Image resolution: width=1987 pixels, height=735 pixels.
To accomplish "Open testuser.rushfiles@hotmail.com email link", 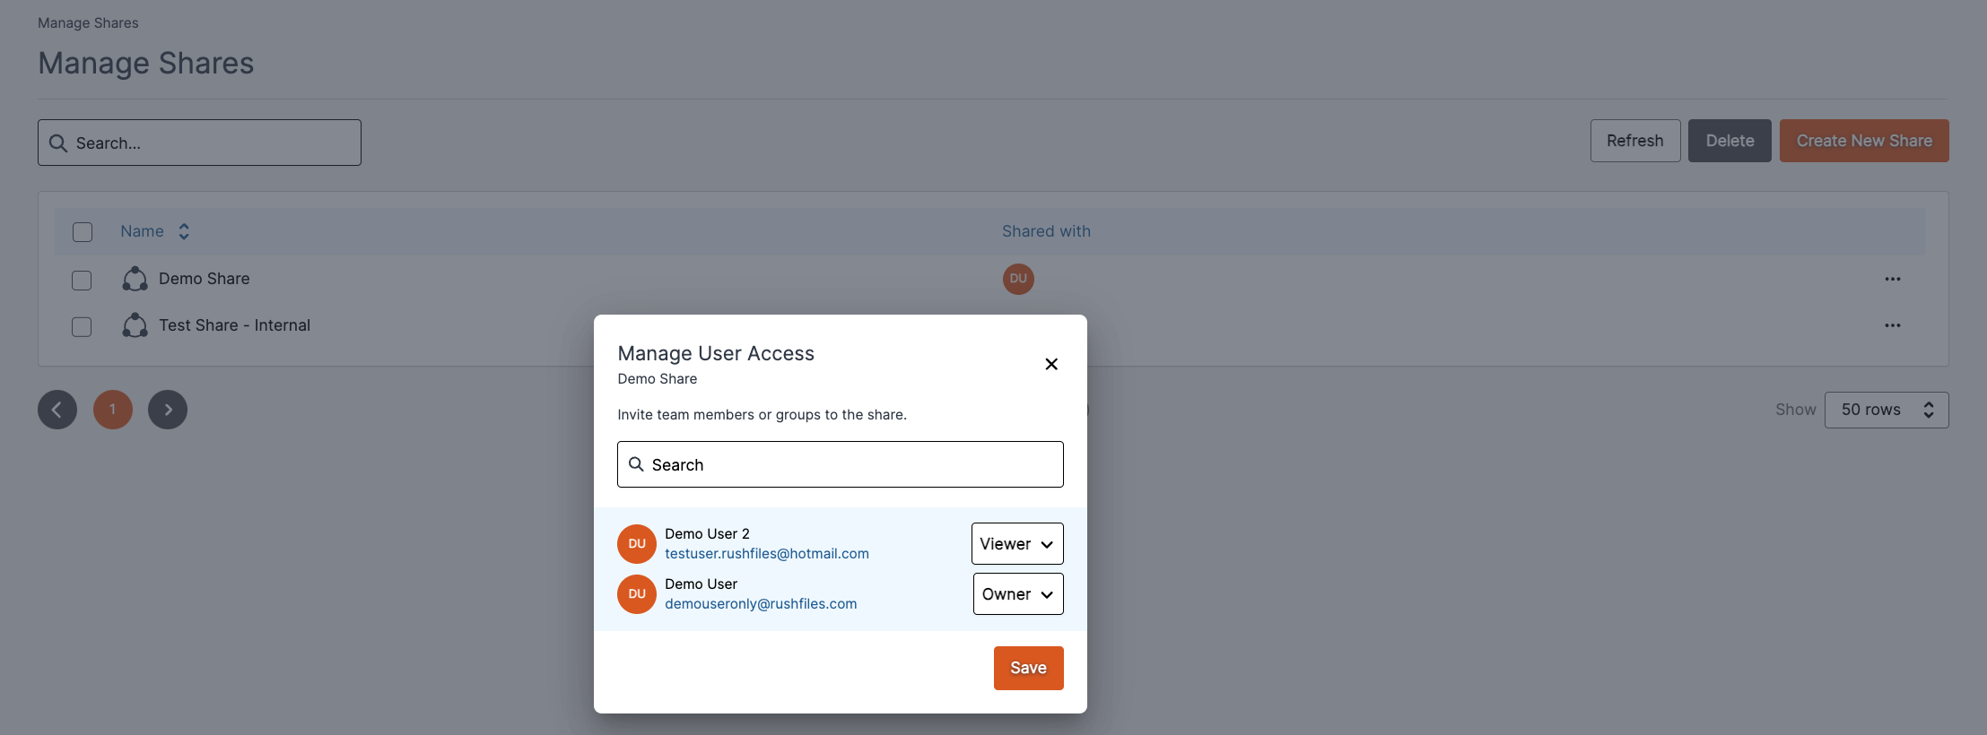I will pos(767,554).
